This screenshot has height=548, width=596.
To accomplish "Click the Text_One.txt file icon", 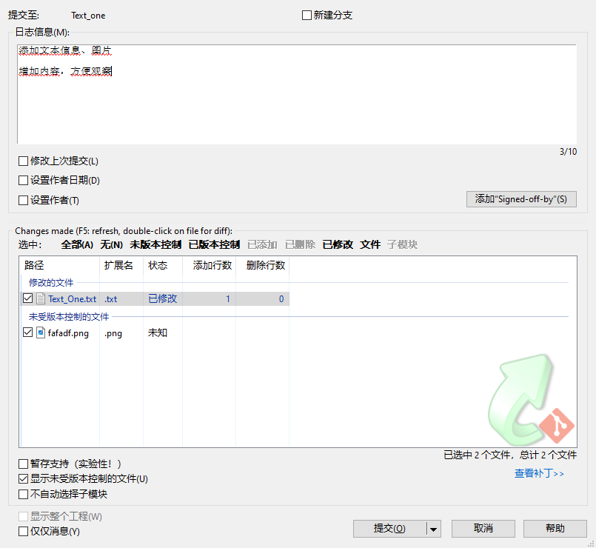I will 41,299.
